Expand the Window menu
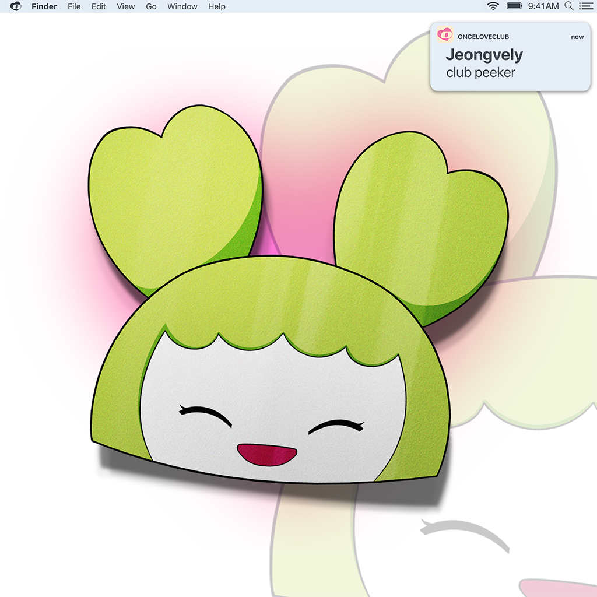 point(182,6)
